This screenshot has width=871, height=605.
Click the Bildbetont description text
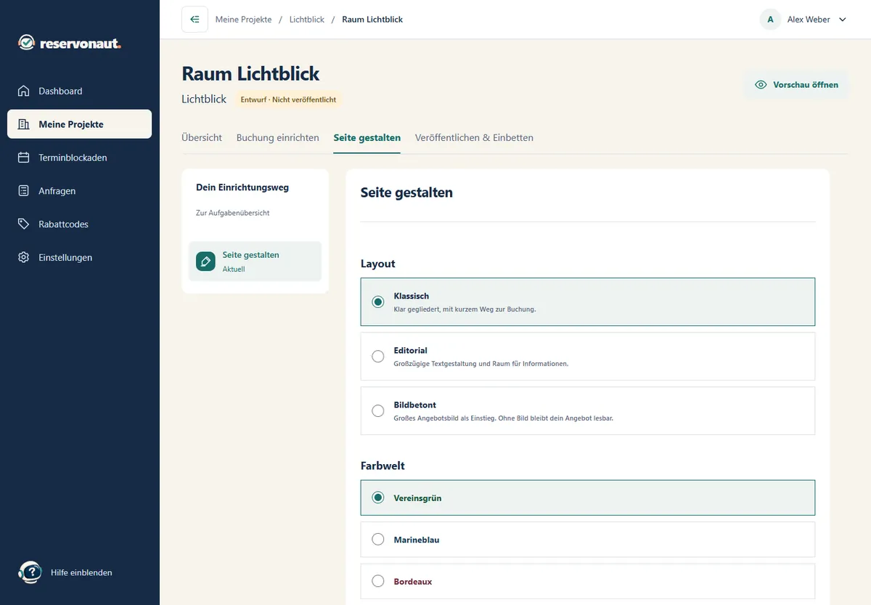[x=504, y=418]
